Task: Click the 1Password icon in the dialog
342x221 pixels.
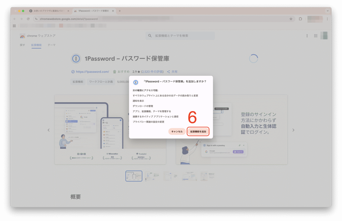Action: pos(136,82)
